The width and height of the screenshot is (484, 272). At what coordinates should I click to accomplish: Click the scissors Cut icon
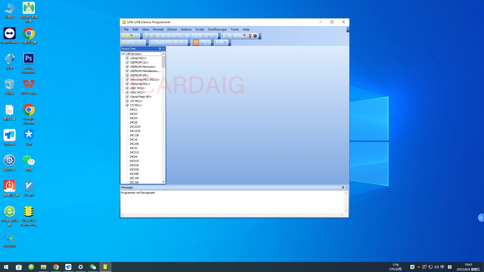[160, 36]
